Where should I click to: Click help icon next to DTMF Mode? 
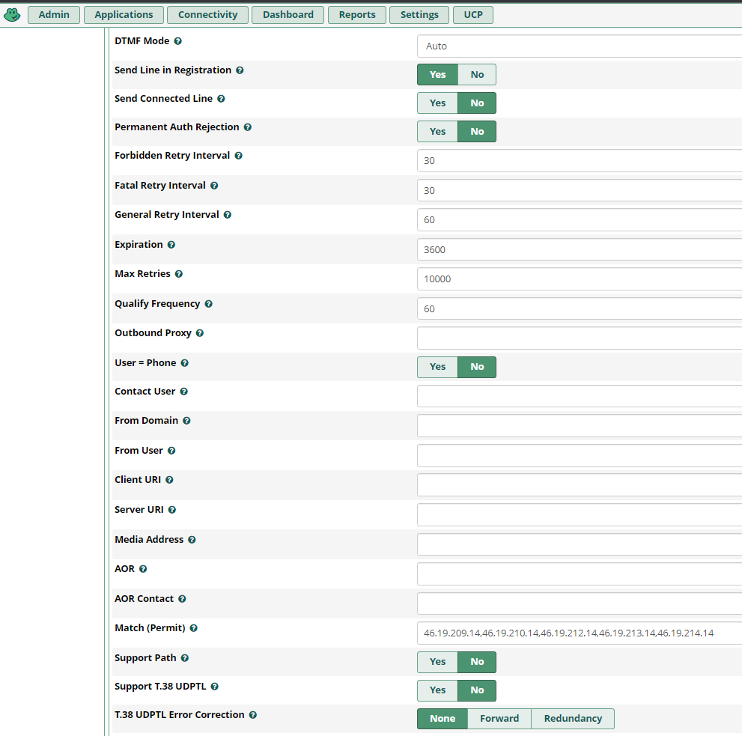coord(177,41)
